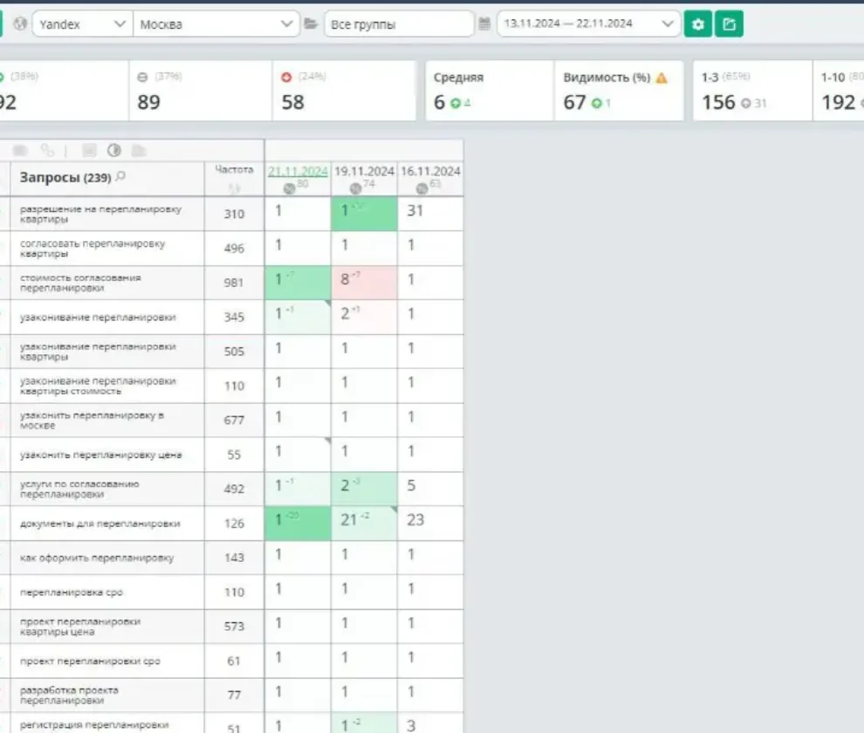Search queries with the magnifier near Запросы
The height and width of the screenshot is (733, 864).
120,176
